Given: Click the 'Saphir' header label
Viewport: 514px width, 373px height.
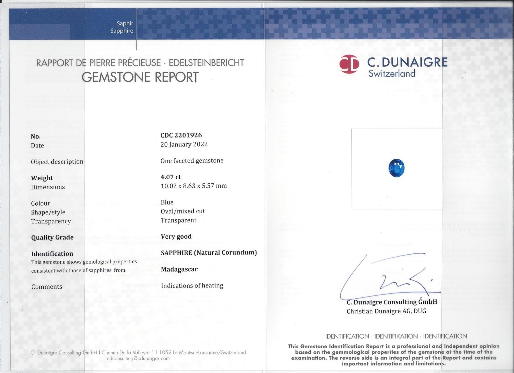Looking at the screenshot, I should click(125, 23).
